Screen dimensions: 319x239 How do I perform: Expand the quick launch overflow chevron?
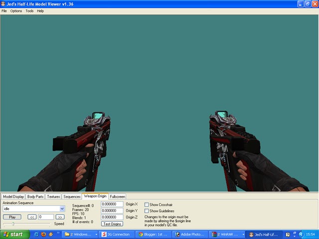pyautogui.click(x=58, y=233)
